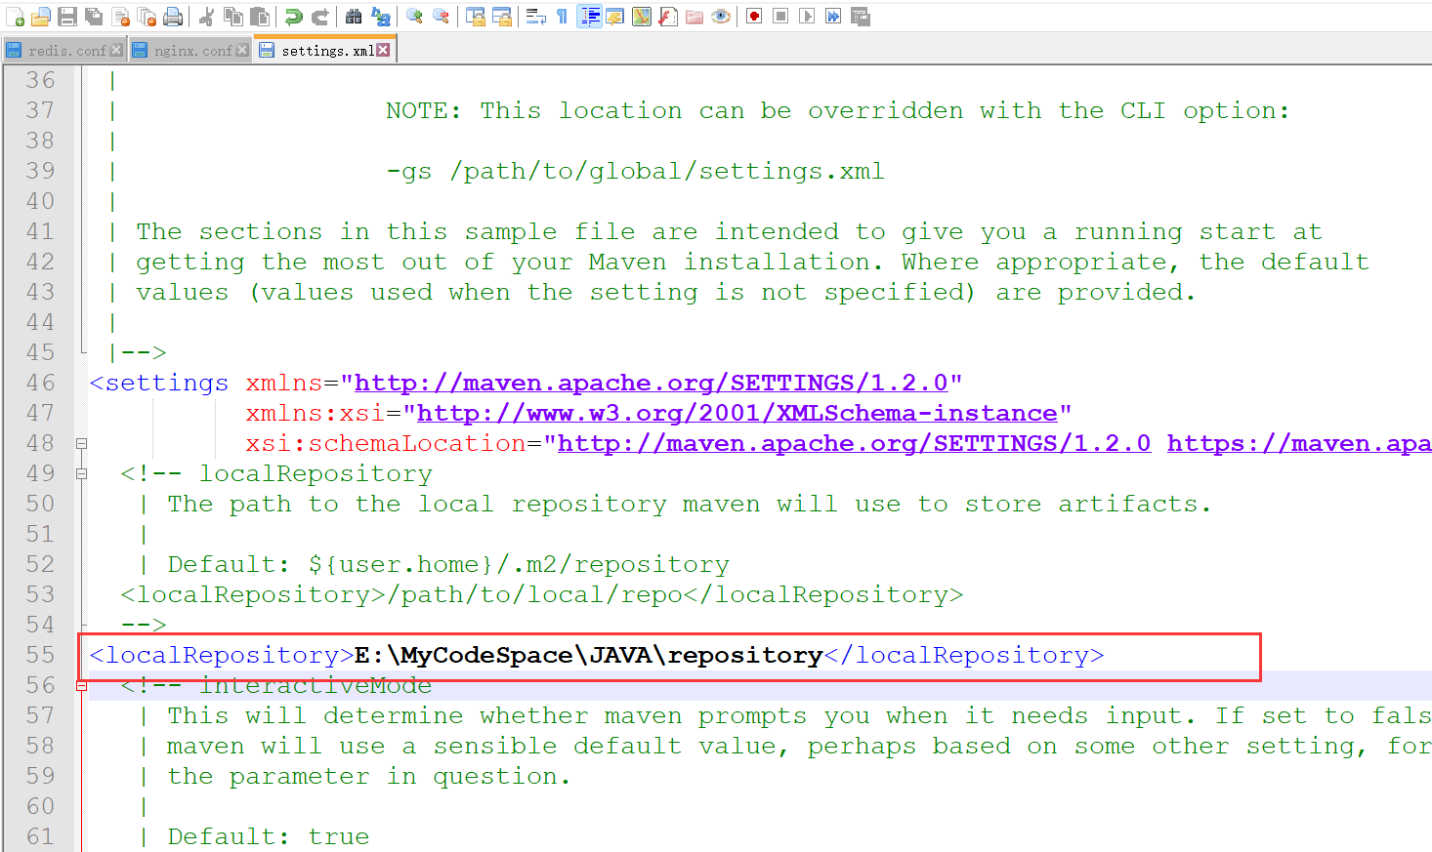Create a new file with the New icon
Image resolution: width=1432 pixels, height=852 pixels.
pos(15,17)
